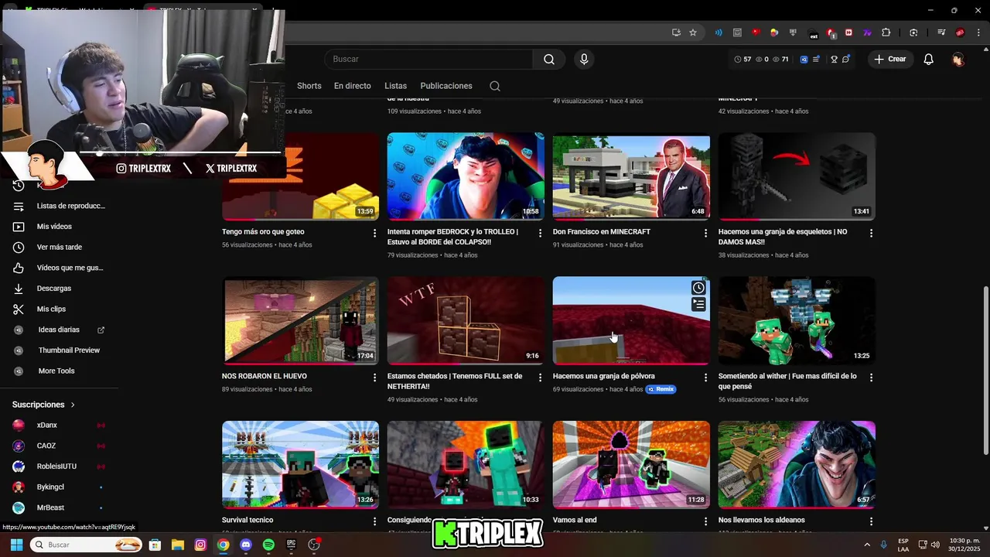Viewport: 990px width, 557px height.
Task: Activate voice search microphone icon
Action: click(584, 59)
